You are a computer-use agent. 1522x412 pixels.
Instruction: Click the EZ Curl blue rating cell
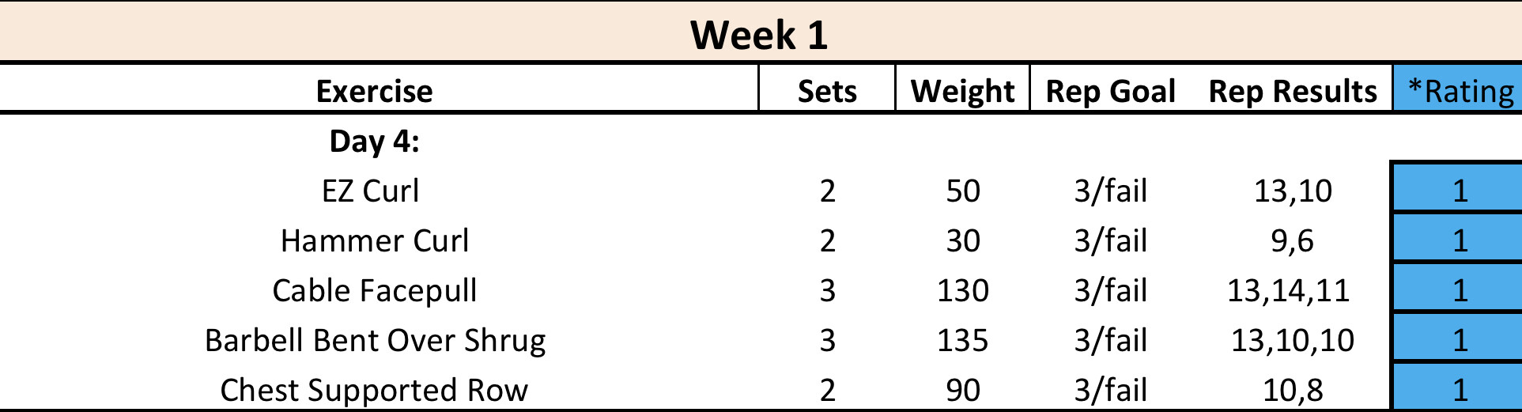1460,190
